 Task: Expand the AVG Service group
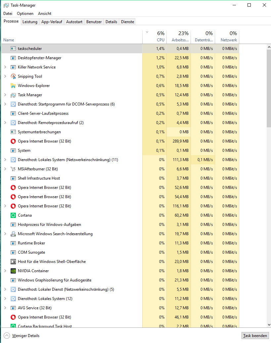(x=5, y=308)
